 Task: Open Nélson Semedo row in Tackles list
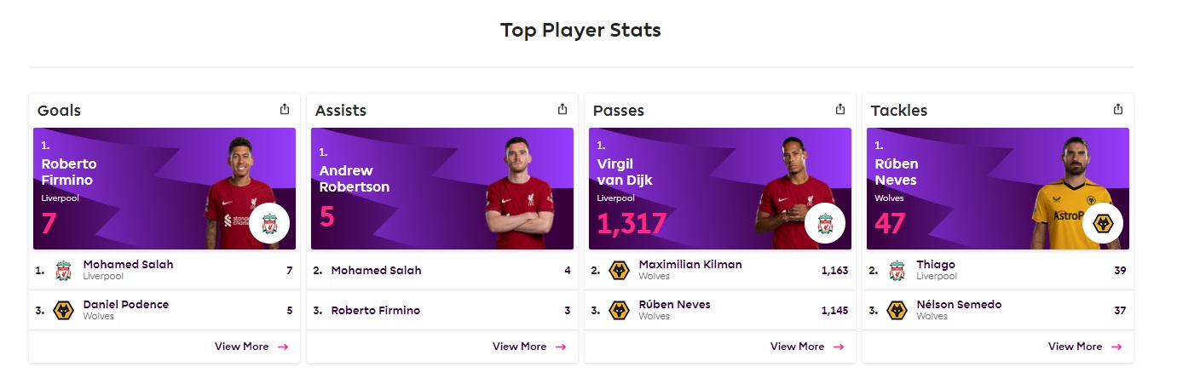(998, 310)
